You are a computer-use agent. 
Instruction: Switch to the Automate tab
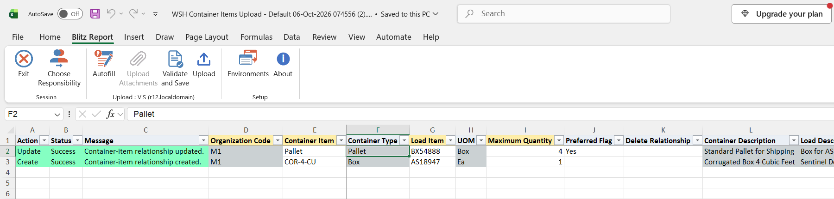tap(393, 37)
